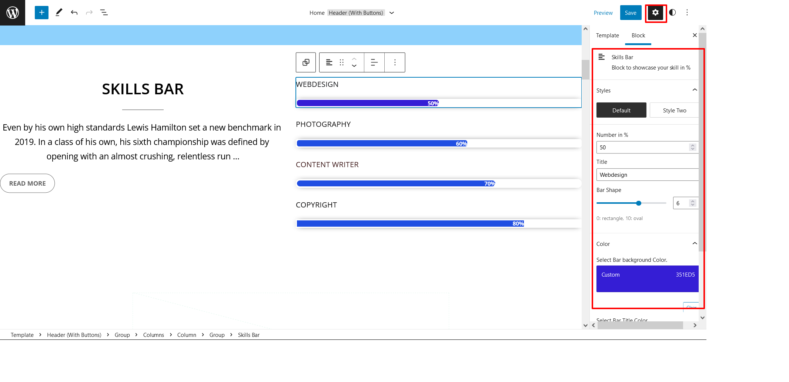The width and height of the screenshot is (789, 382).
Task: Select the Default style option
Action: 621,110
